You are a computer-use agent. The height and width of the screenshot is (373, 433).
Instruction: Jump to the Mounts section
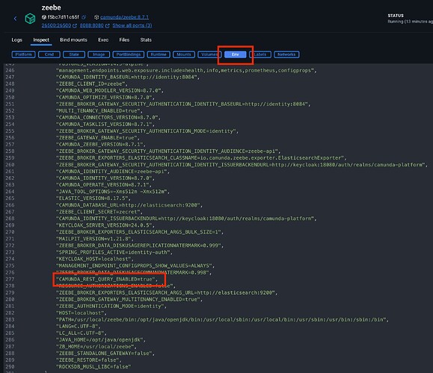click(x=184, y=54)
